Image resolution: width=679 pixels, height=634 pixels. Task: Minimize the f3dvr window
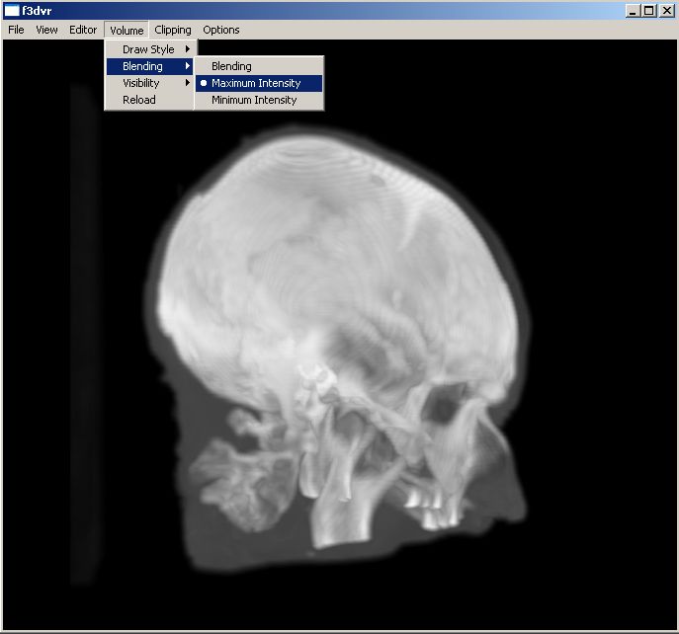point(633,11)
